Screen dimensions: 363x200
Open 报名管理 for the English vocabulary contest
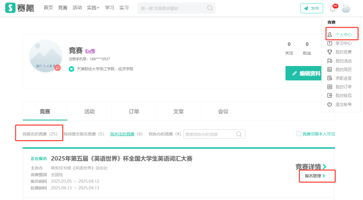pos(315,175)
